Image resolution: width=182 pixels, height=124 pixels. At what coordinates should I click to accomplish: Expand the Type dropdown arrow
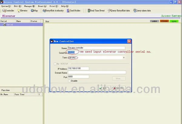tap(124, 57)
